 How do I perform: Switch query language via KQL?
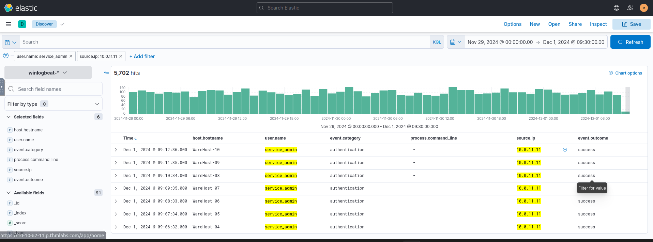point(437,42)
